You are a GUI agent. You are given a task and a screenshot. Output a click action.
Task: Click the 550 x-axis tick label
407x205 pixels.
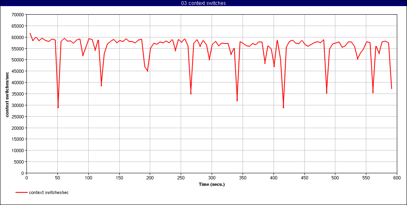click(366, 178)
